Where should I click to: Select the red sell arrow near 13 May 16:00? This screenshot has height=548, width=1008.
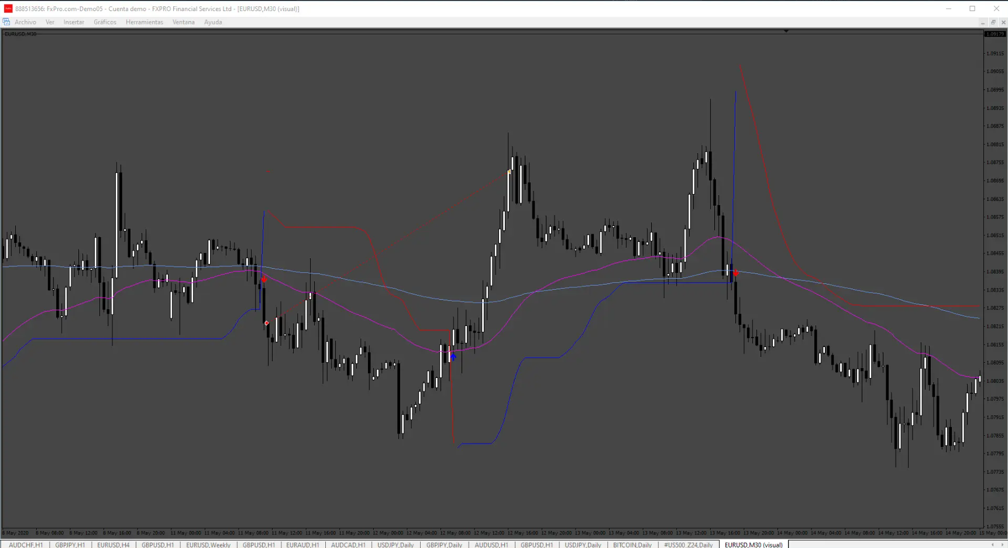tap(735, 273)
